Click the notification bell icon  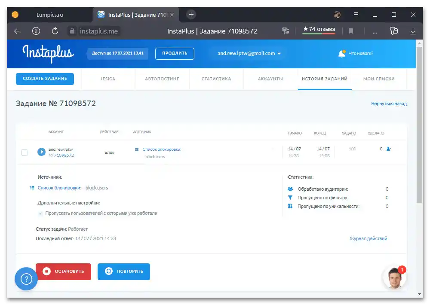coord(342,53)
